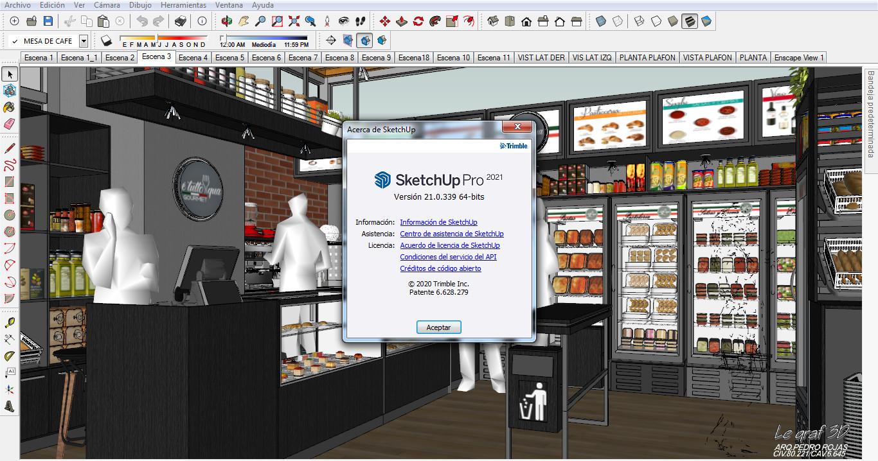Enable Monochrome face style

pos(706,21)
